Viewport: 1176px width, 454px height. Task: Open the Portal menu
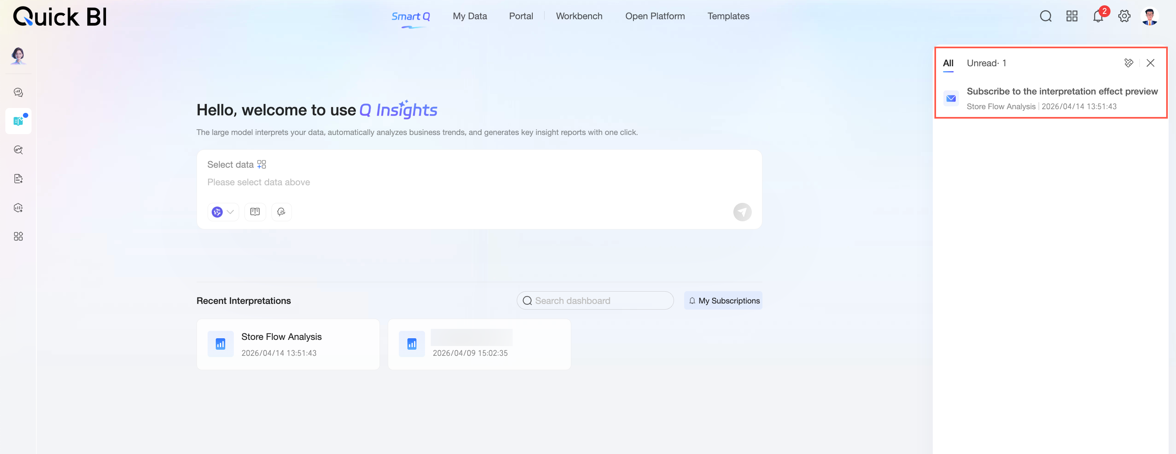tap(521, 16)
